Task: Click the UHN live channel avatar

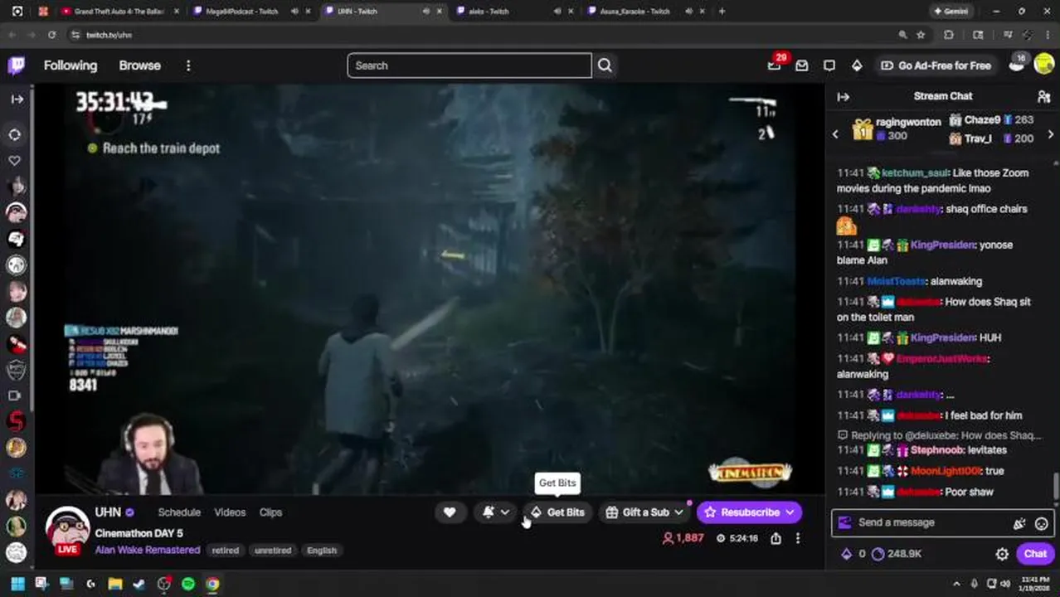Action: coord(67,529)
